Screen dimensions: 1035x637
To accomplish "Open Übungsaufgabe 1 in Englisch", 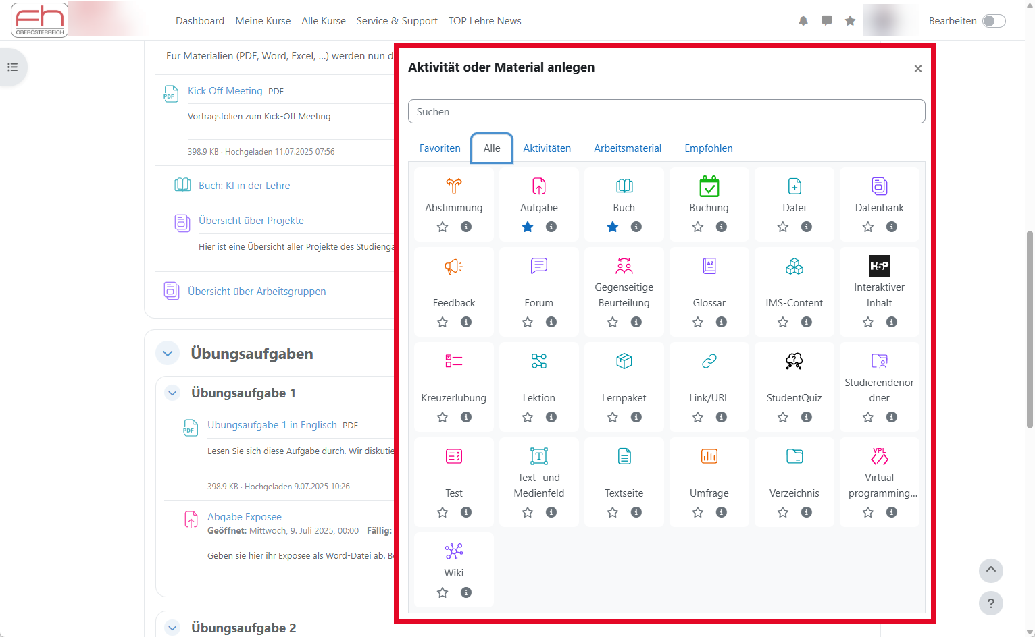I will pos(272,425).
